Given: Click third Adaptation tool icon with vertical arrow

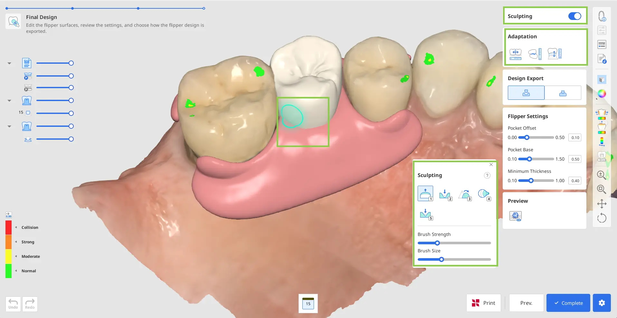Looking at the screenshot, I should [555, 53].
